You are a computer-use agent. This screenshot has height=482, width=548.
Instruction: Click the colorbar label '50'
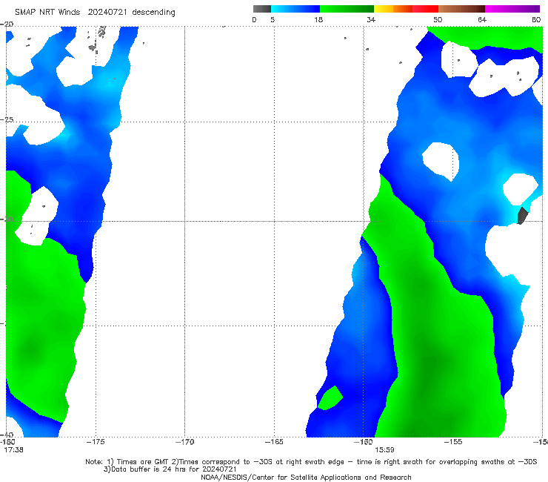tap(438, 19)
